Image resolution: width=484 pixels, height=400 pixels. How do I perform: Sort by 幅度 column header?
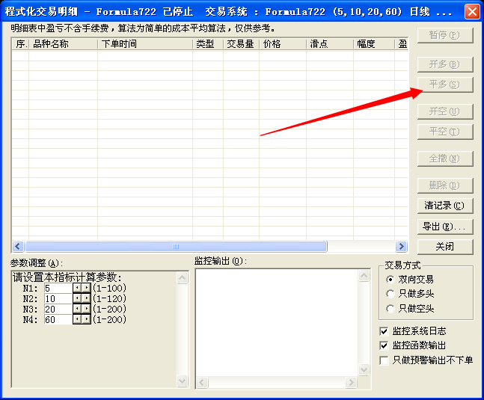[x=374, y=44]
